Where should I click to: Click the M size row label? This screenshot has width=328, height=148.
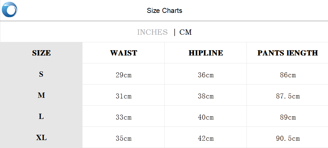pos(41,95)
